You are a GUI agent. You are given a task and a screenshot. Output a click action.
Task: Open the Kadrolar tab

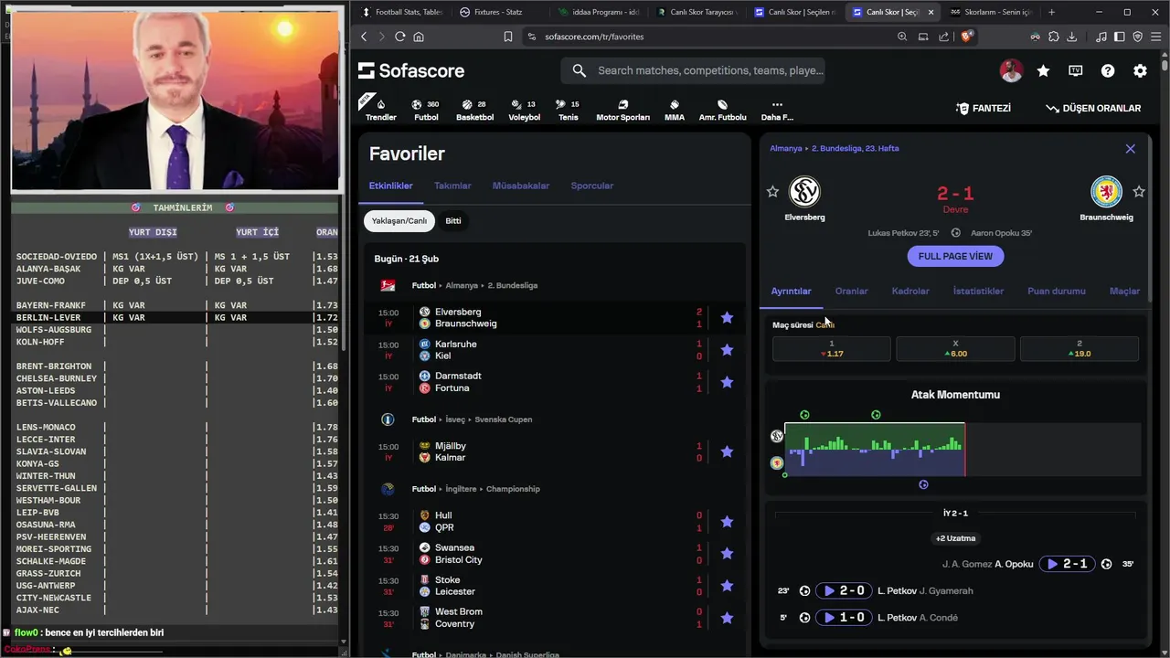coord(910,292)
